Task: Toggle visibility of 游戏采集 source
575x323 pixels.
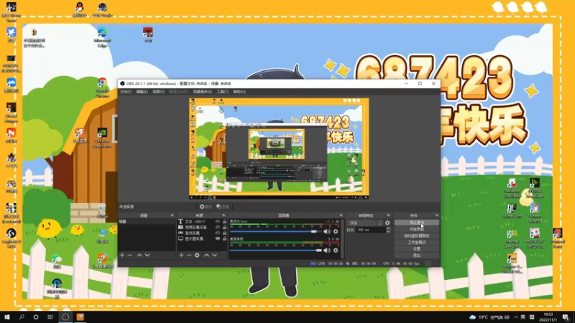Action: point(218,233)
